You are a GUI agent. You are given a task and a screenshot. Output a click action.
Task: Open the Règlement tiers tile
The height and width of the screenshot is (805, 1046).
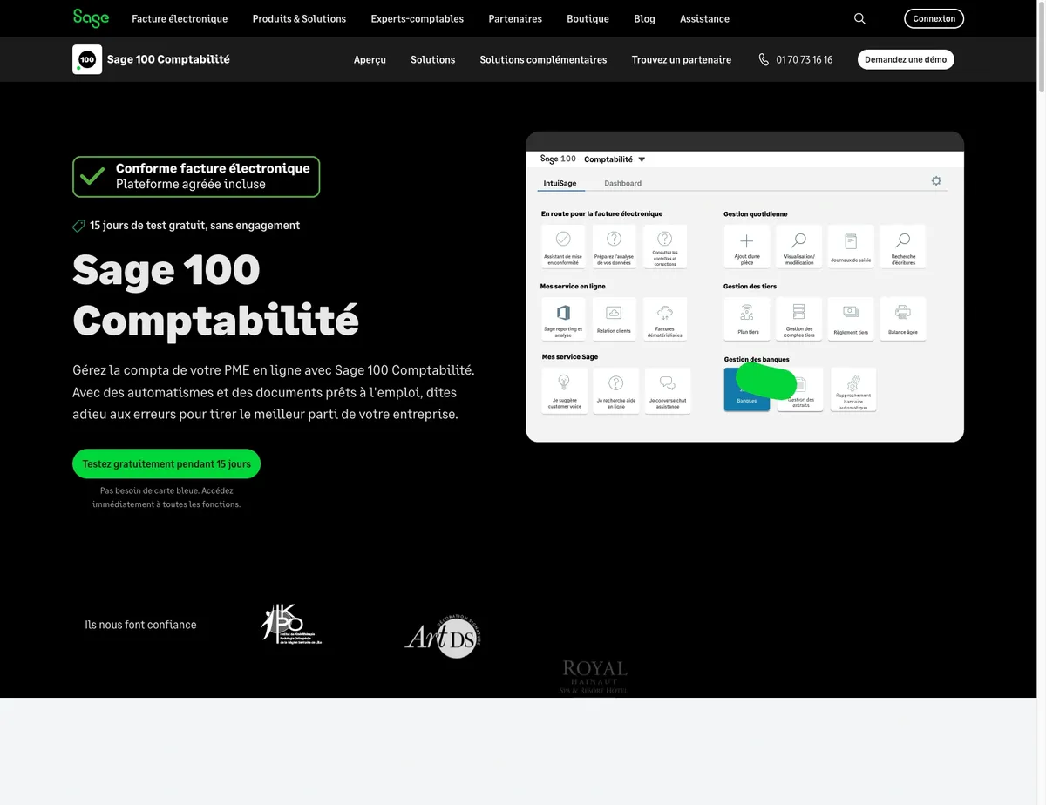851,319
